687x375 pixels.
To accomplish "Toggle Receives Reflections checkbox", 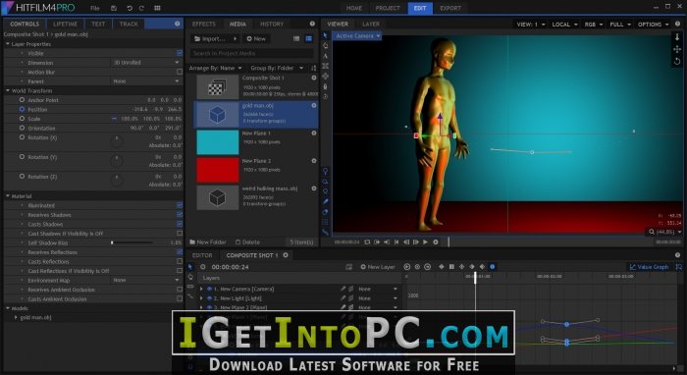I will [180, 252].
